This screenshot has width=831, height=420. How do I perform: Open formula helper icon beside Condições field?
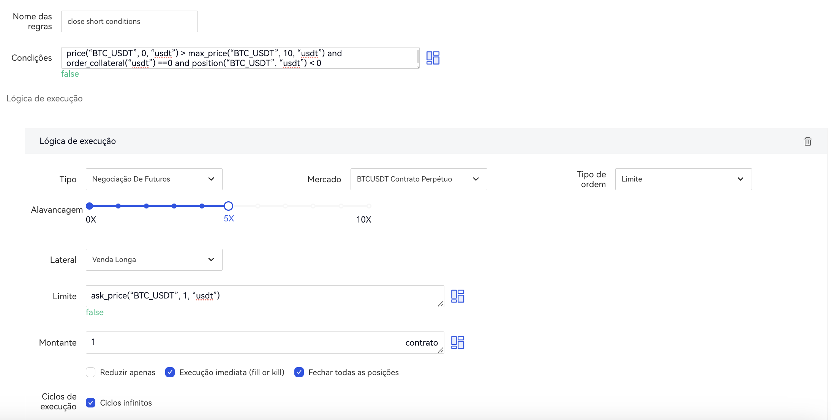point(433,58)
